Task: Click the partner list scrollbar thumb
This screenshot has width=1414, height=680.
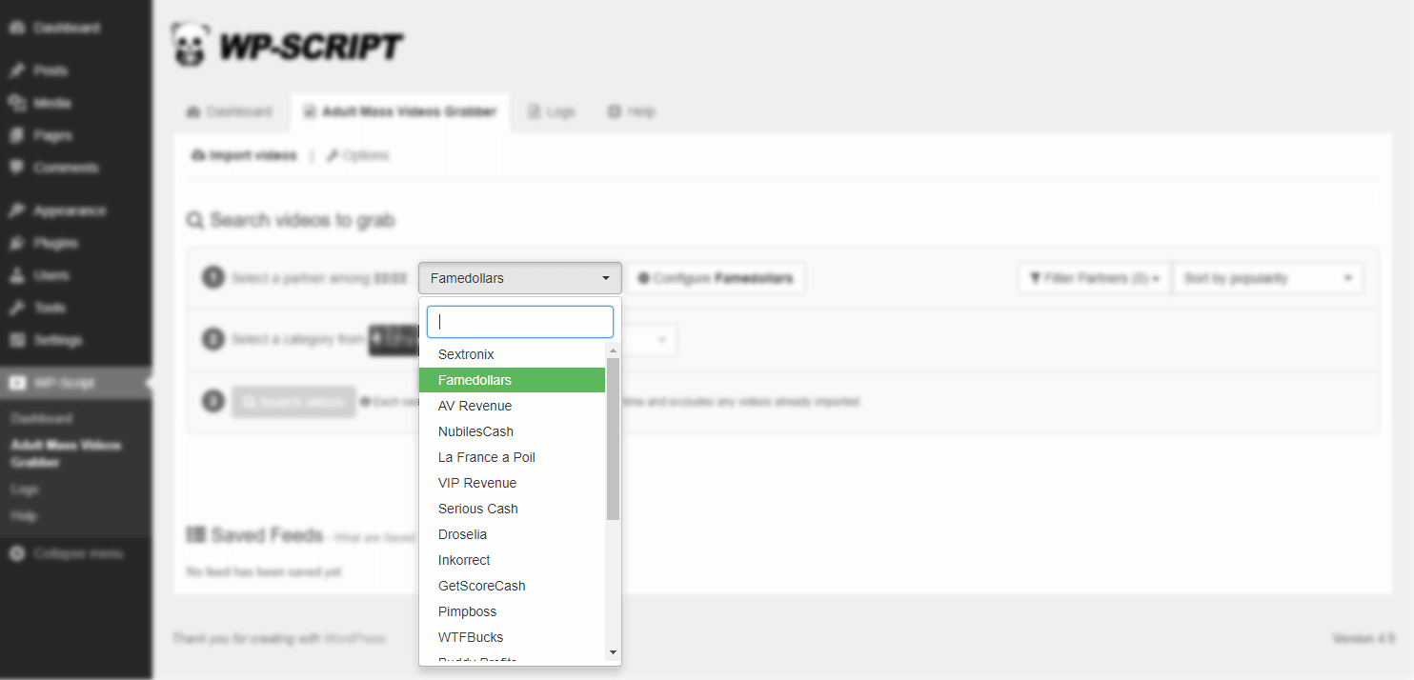Action: click(x=613, y=439)
